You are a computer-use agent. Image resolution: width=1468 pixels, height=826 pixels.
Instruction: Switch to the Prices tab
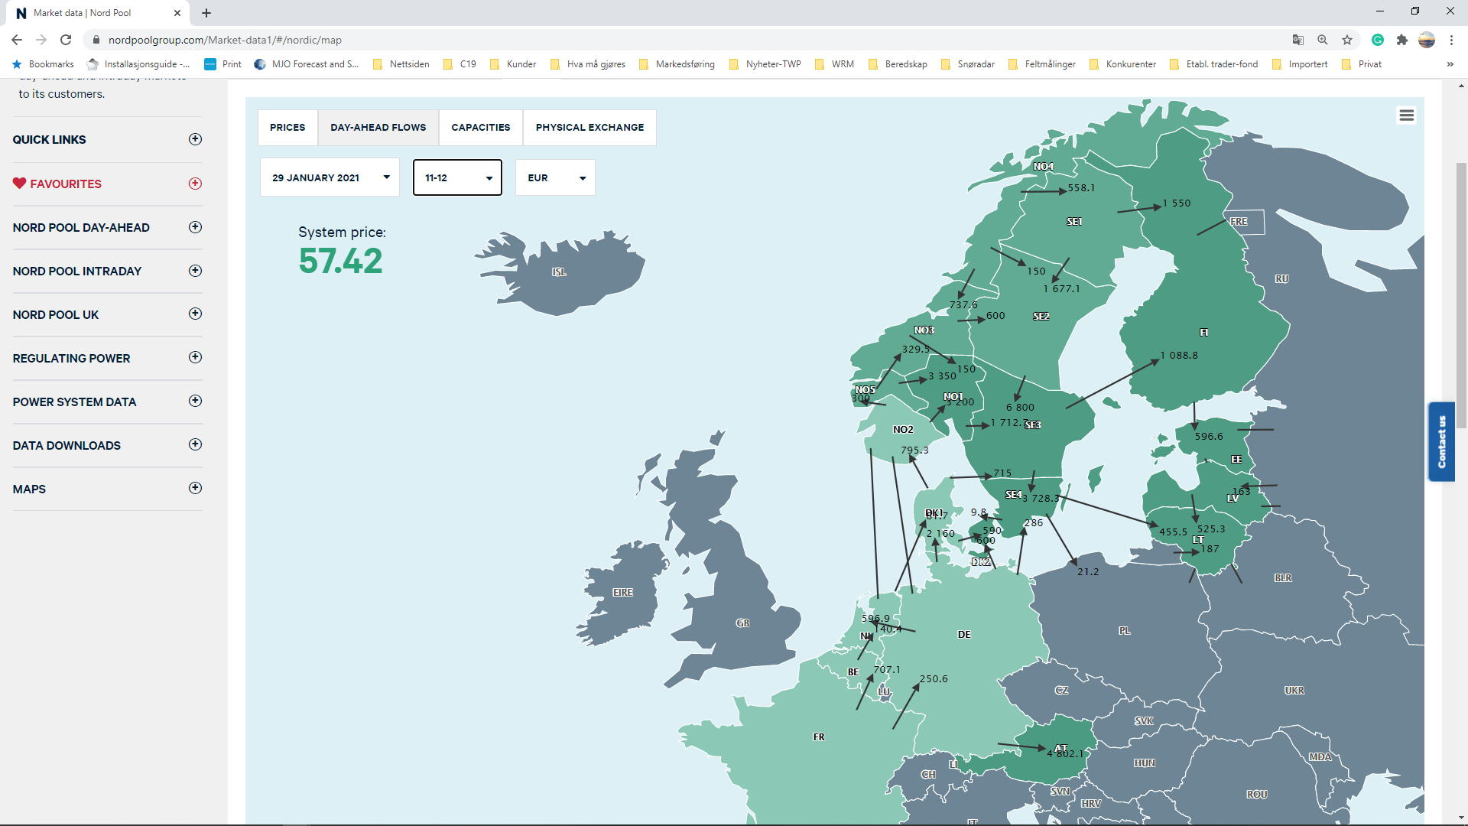[x=287, y=127]
